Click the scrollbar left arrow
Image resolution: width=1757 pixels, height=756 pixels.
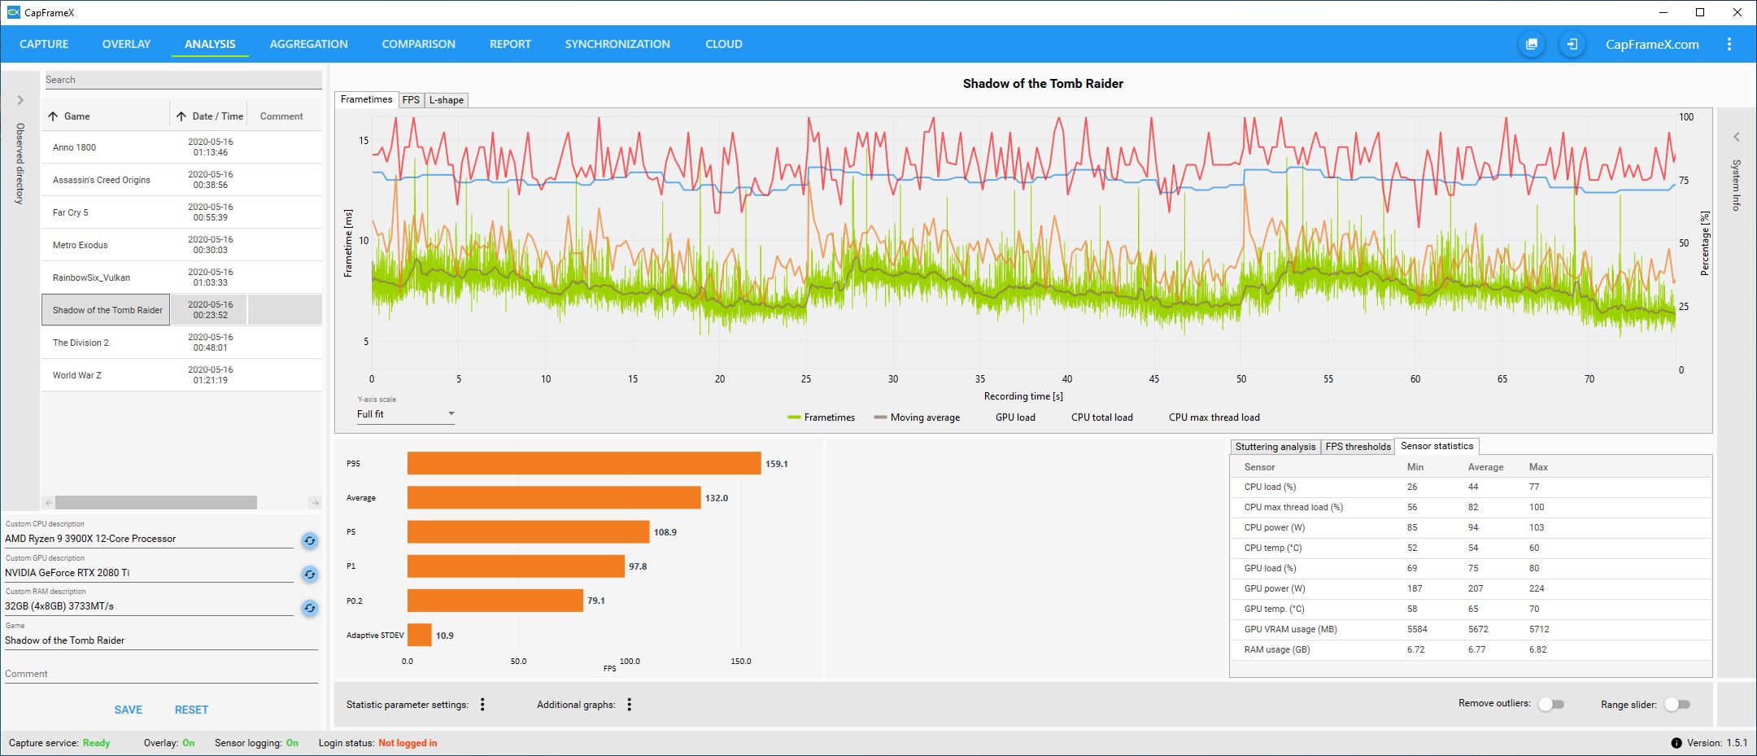click(x=49, y=503)
